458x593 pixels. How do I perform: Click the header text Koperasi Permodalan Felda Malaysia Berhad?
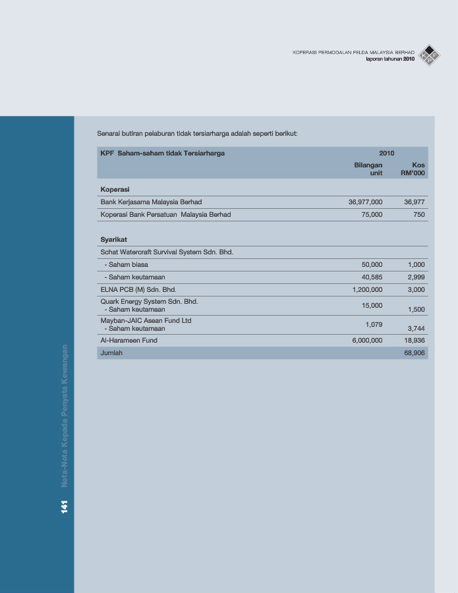coord(353,51)
